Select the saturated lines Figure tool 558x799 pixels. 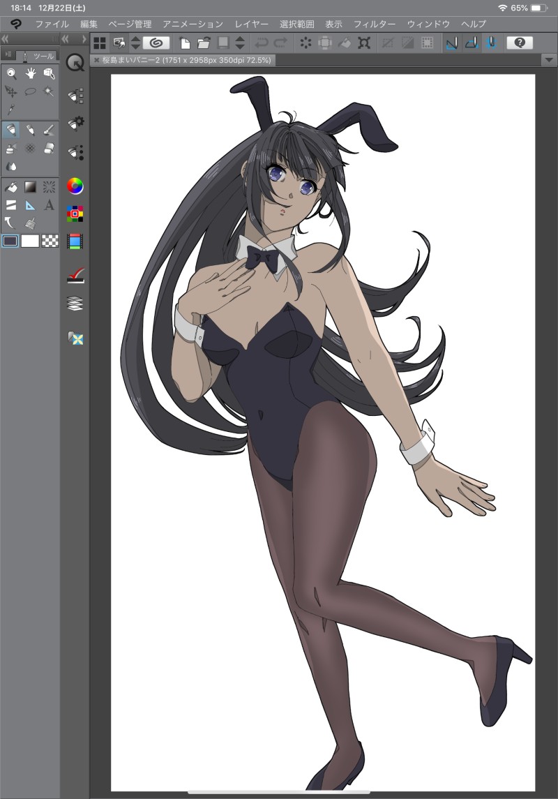click(x=49, y=187)
